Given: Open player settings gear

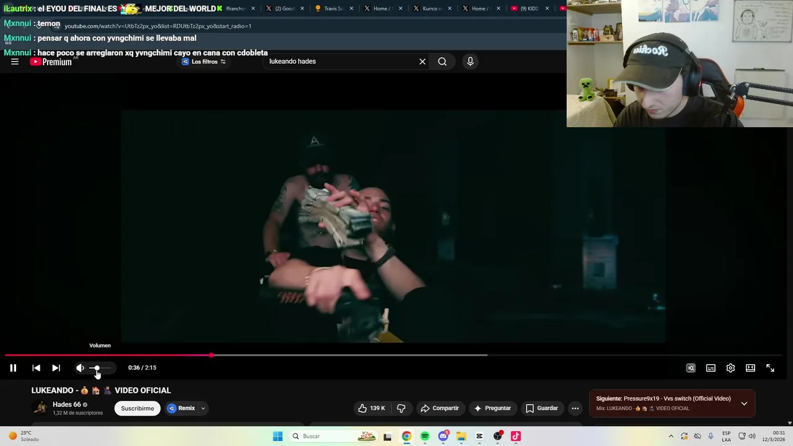Looking at the screenshot, I should (x=730, y=368).
